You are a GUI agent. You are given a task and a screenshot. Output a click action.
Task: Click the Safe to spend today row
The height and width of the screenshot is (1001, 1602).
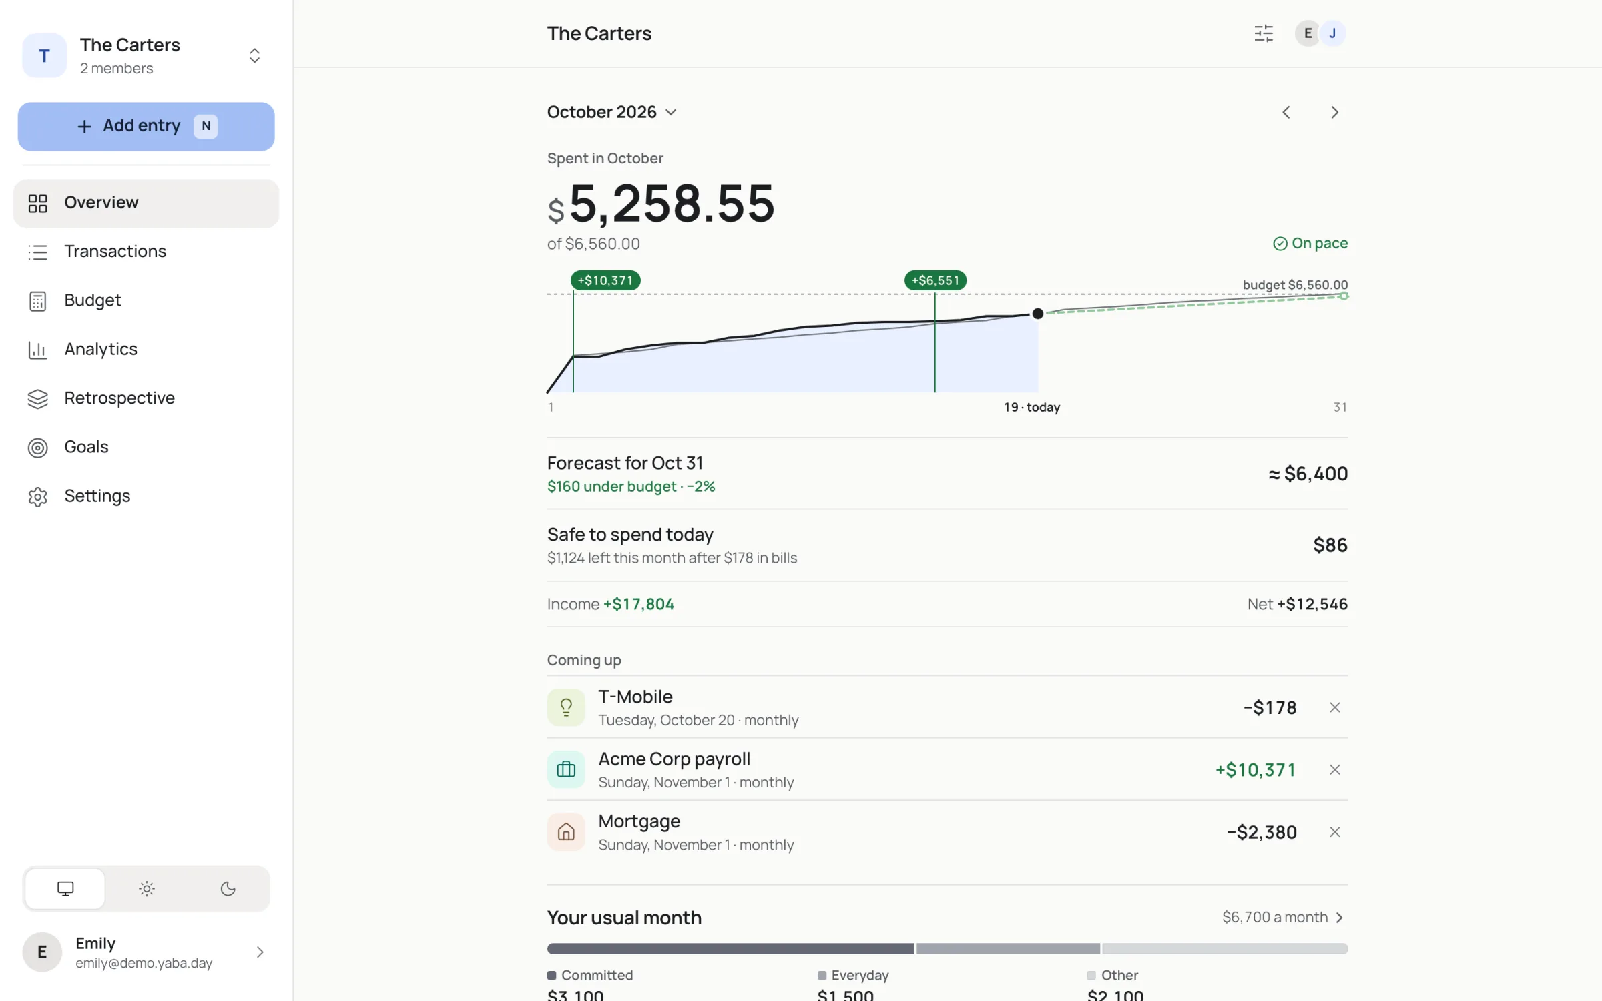pos(948,545)
